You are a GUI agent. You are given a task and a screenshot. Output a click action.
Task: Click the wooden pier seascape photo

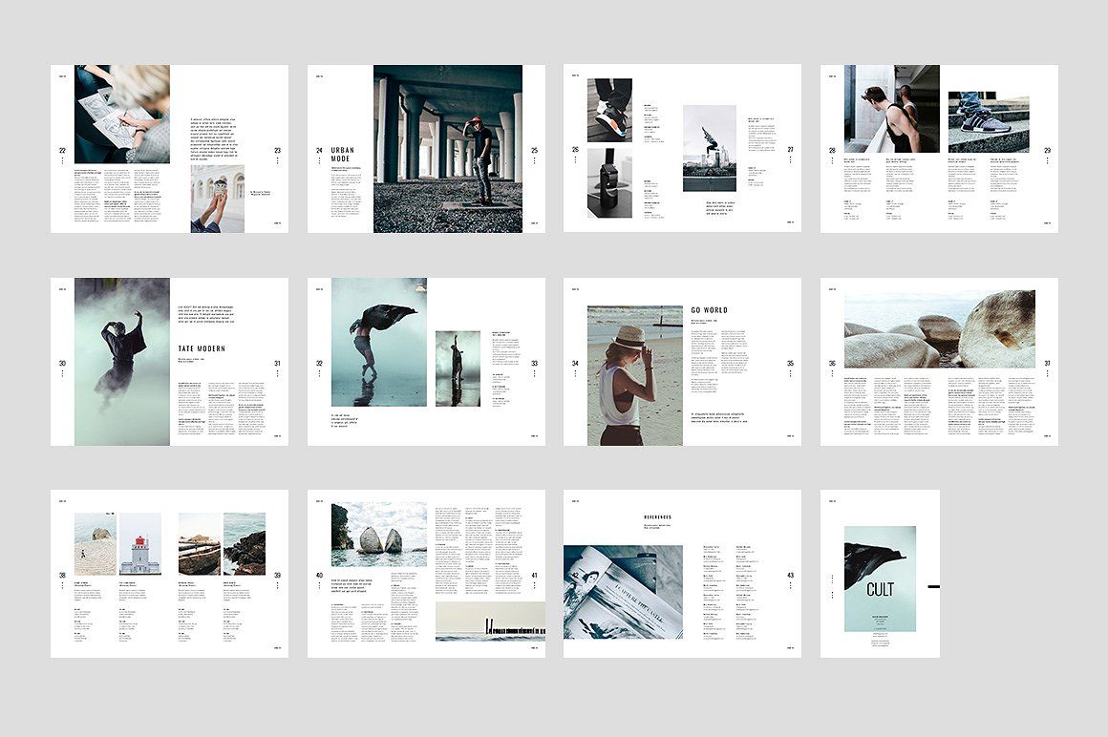pos(490,621)
